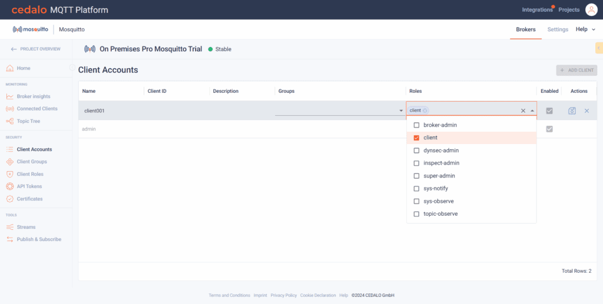The width and height of the screenshot is (603, 304).
Task: Navigate to API Tokens
Action: click(x=30, y=186)
